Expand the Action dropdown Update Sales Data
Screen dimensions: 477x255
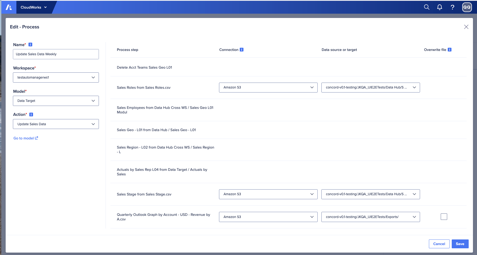pyautogui.click(x=56, y=124)
